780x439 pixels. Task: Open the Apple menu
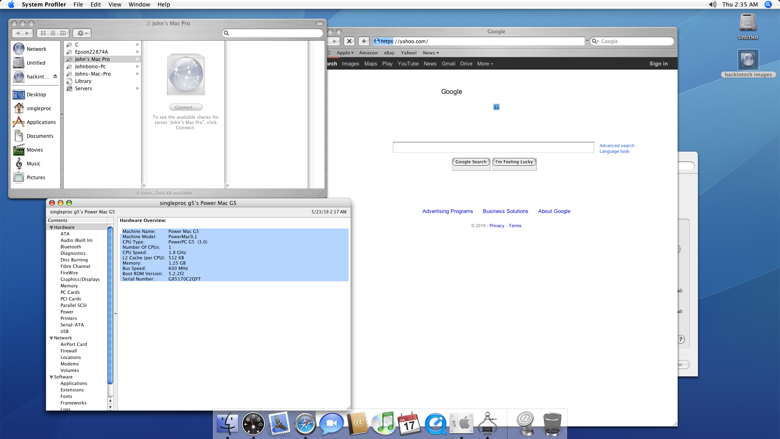[11, 4]
